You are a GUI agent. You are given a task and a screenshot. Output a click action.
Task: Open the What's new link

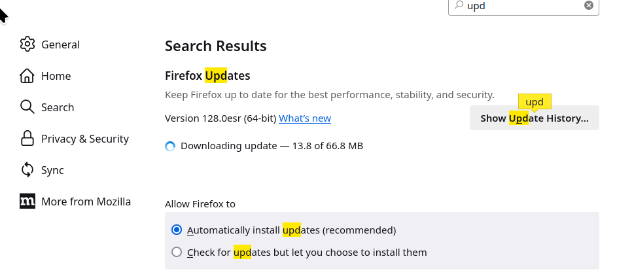pyautogui.click(x=305, y=118)
